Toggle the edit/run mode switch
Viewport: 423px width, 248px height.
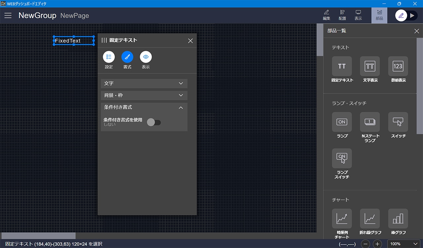406,16
